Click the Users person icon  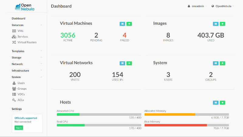click(14, 83)
